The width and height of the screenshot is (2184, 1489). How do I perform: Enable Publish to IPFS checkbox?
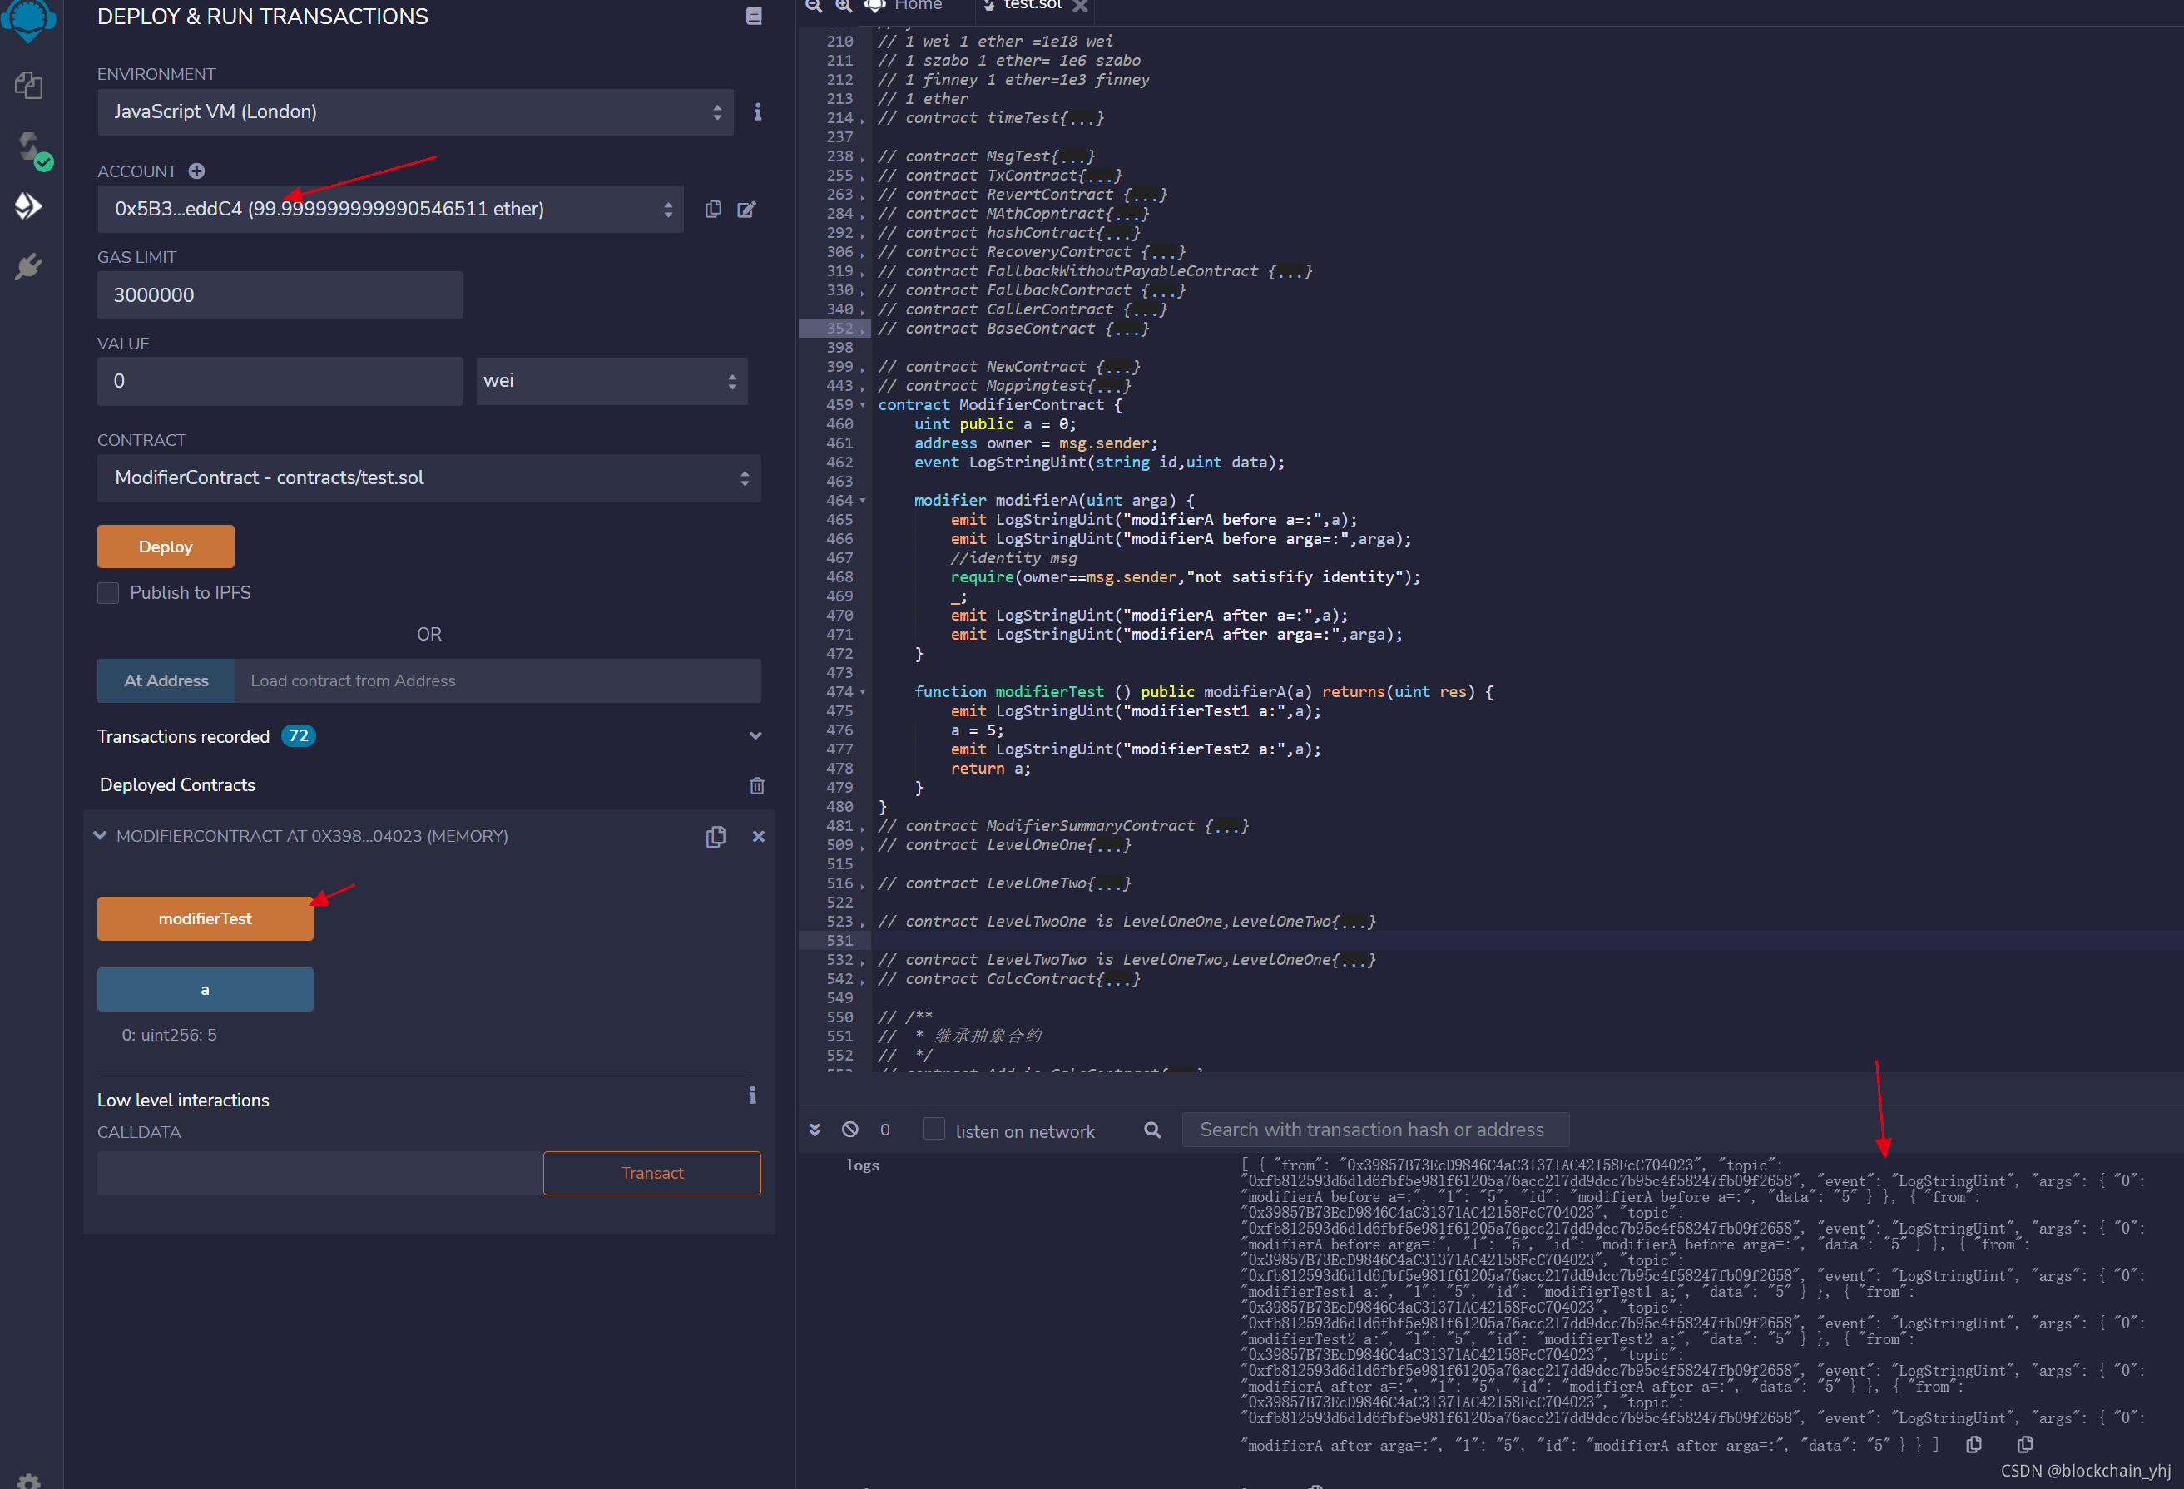[x=109, y=593]
